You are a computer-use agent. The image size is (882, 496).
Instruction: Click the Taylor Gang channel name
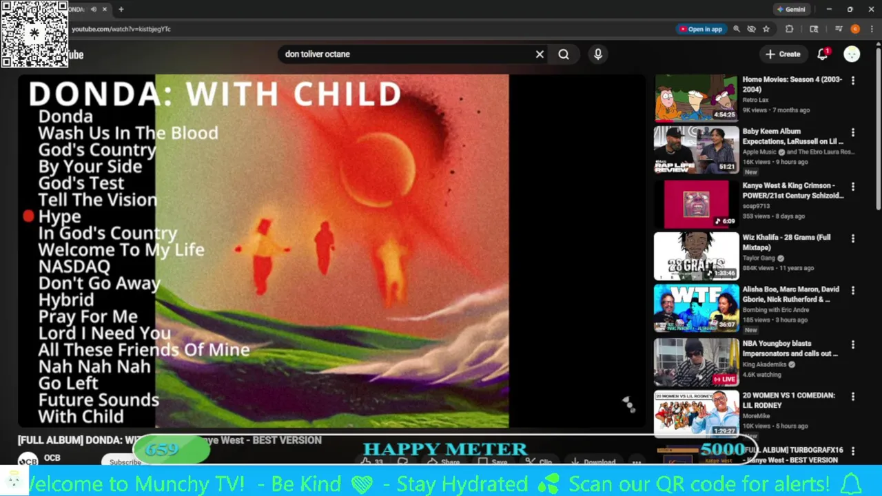point(758,258)
